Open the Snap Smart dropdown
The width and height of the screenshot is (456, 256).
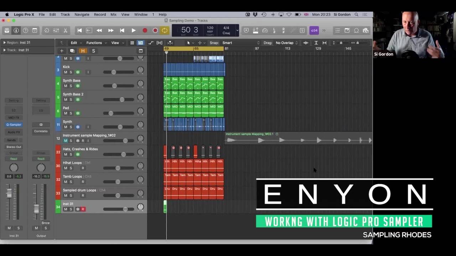pyautogui.click(x=241, y=43)
